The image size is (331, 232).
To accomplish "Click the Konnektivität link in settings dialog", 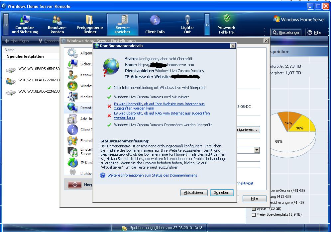I will click(x=245, y=183).
